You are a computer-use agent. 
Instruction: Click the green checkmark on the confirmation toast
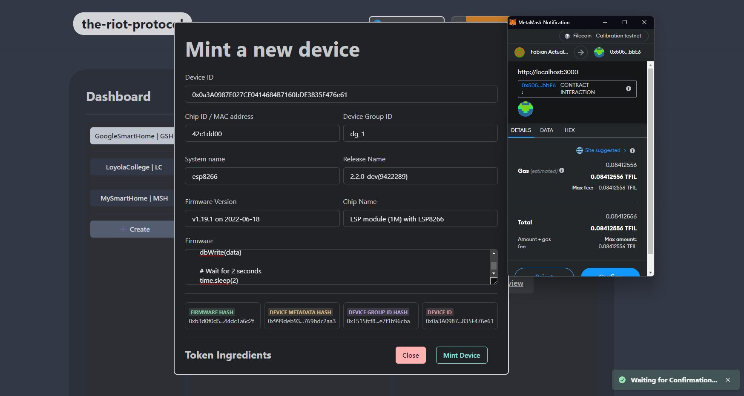tap(623, 380)
